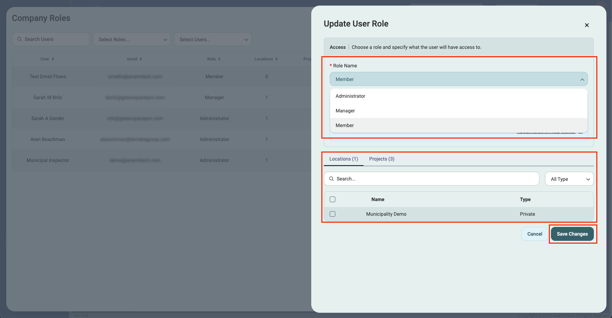The image size is (612, 318).
Task: Click the Search Users magnifier icon
Action: (x=20, y=39)
